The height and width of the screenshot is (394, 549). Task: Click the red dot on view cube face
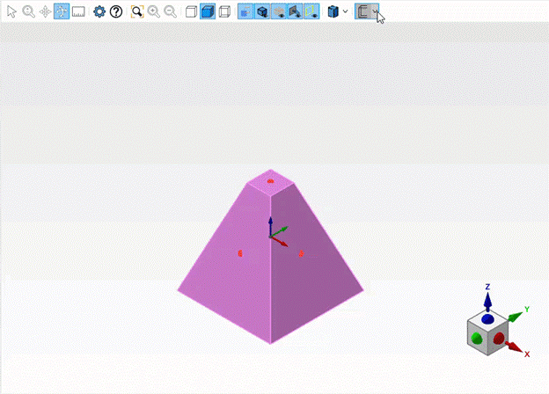pos(499,339)
